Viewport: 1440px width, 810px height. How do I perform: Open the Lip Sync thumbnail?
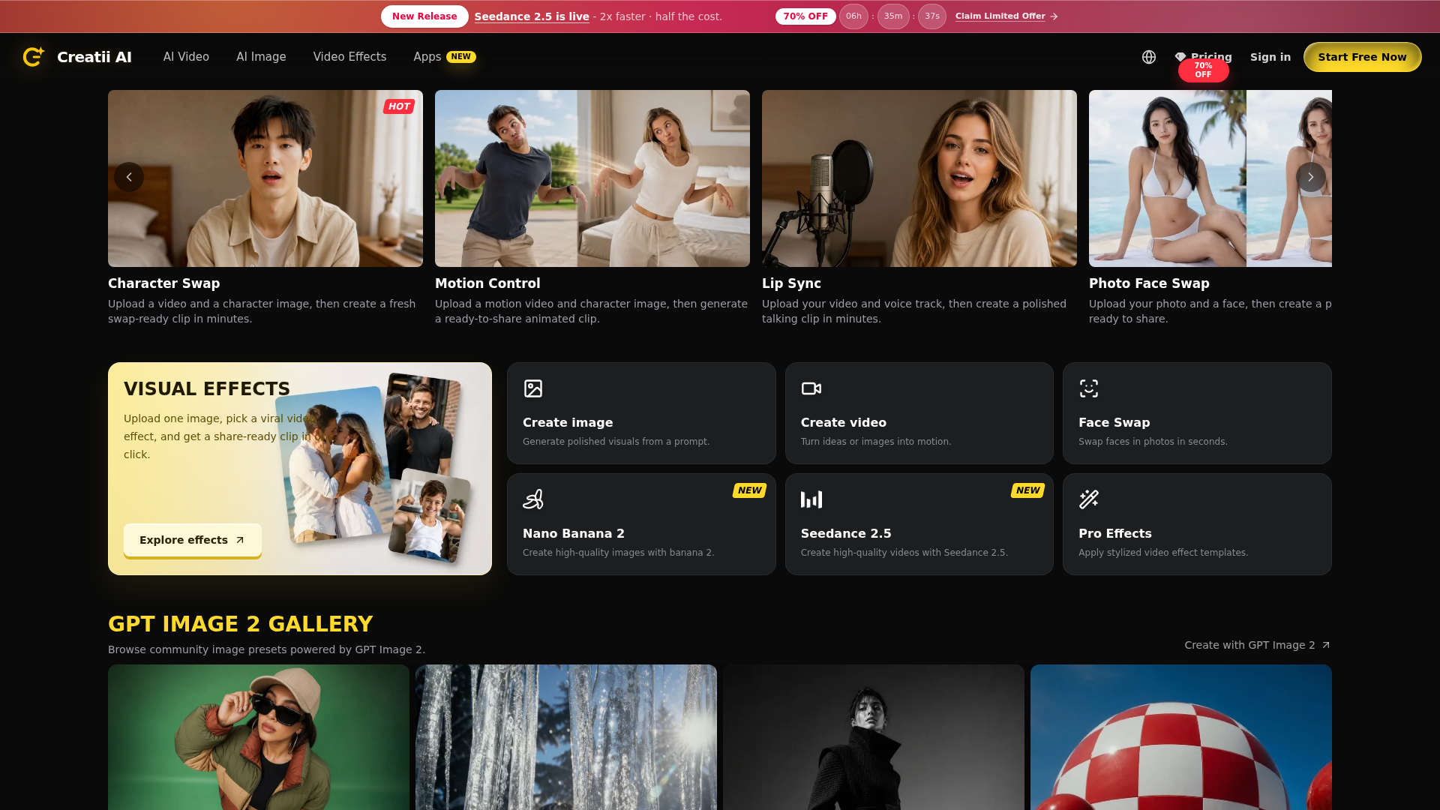[919, 178]
